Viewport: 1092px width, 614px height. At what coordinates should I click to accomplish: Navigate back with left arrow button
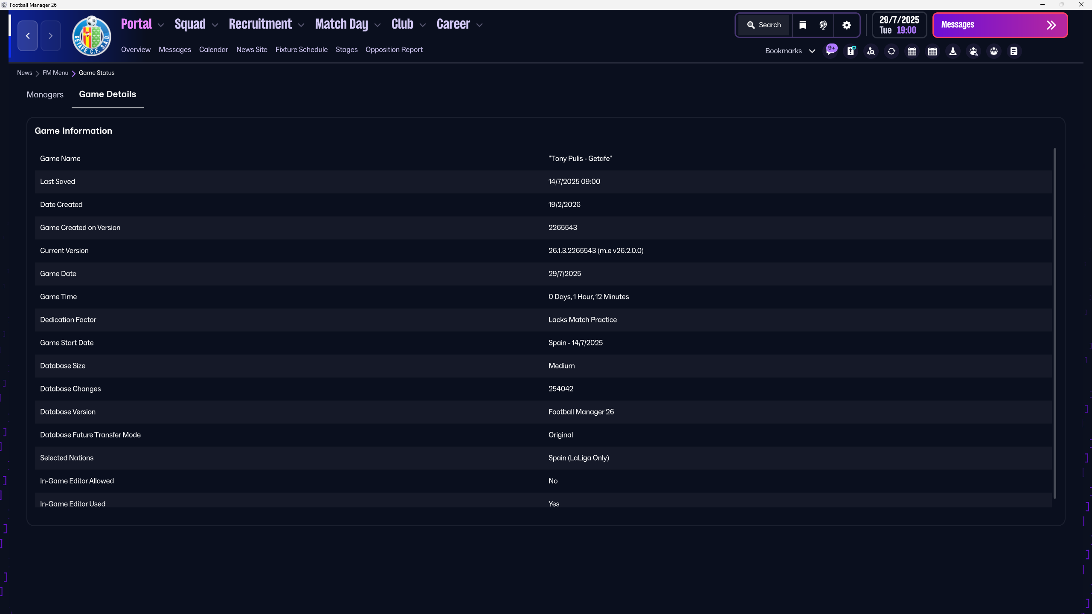[x=28, y=36]
